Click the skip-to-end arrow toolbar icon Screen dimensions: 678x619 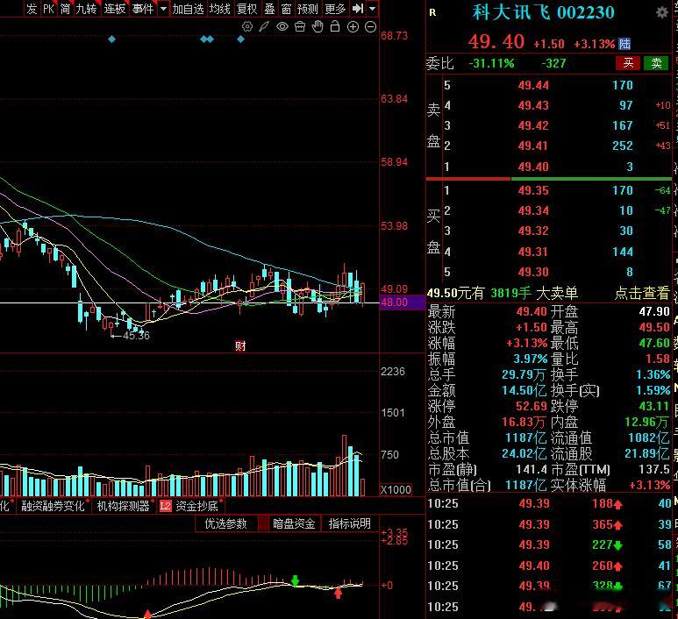358,8
